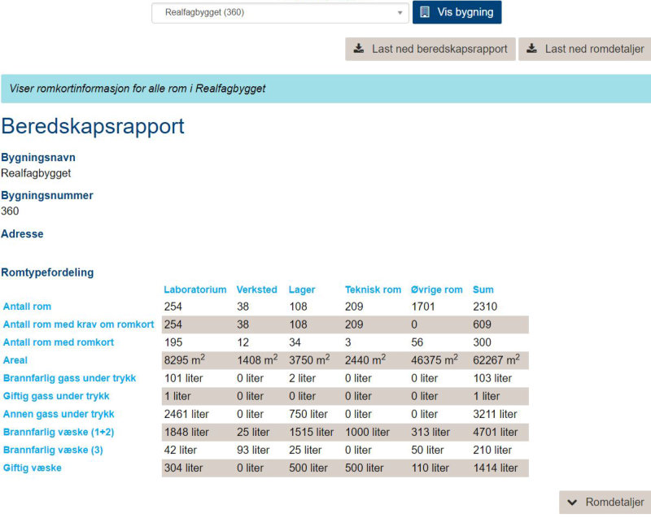
Task: Click the Beredskapsrapport heading
Action: click(x=93, y=127)
